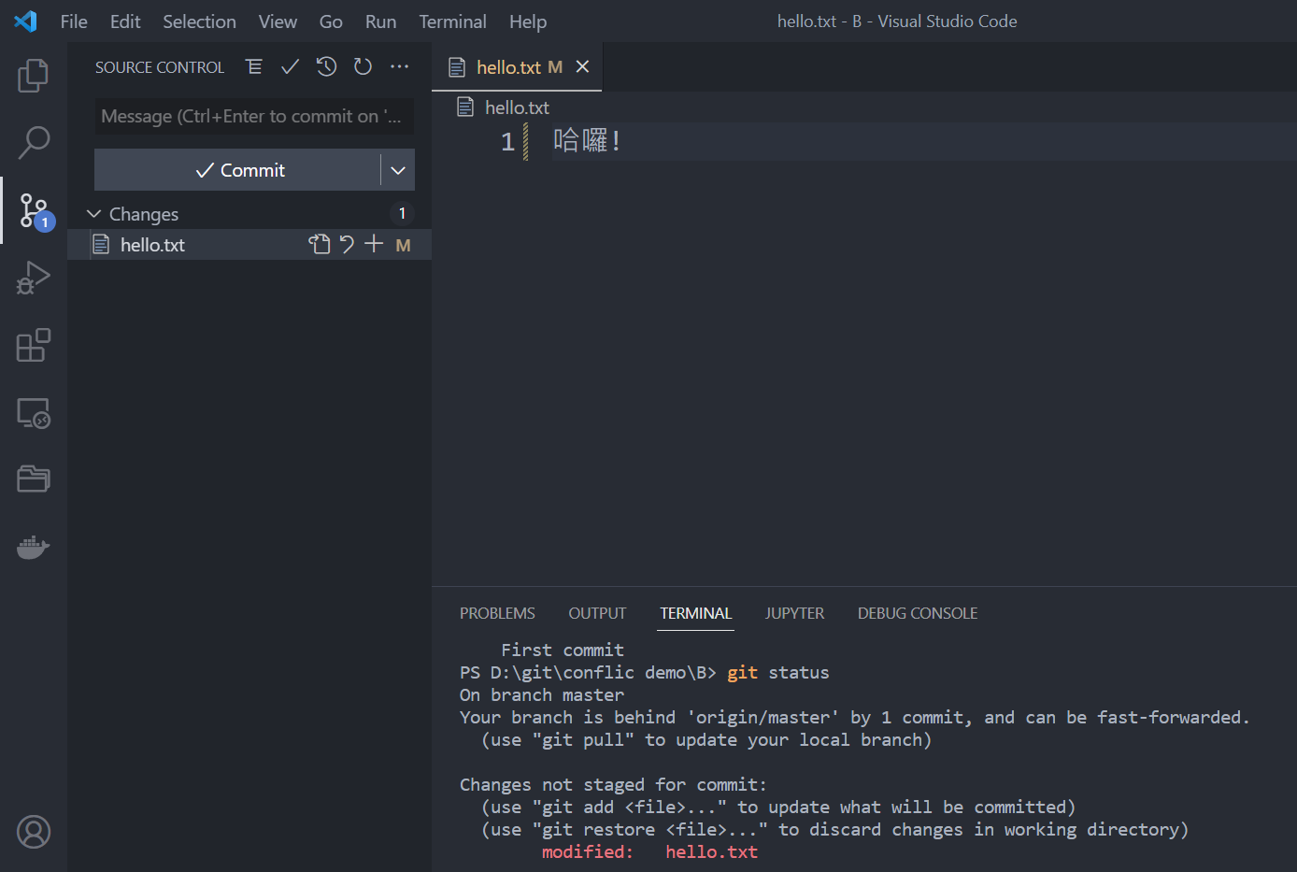Click the Changes count badge 1
This screenshot has width=1297, height=872.
click(402, 214)
